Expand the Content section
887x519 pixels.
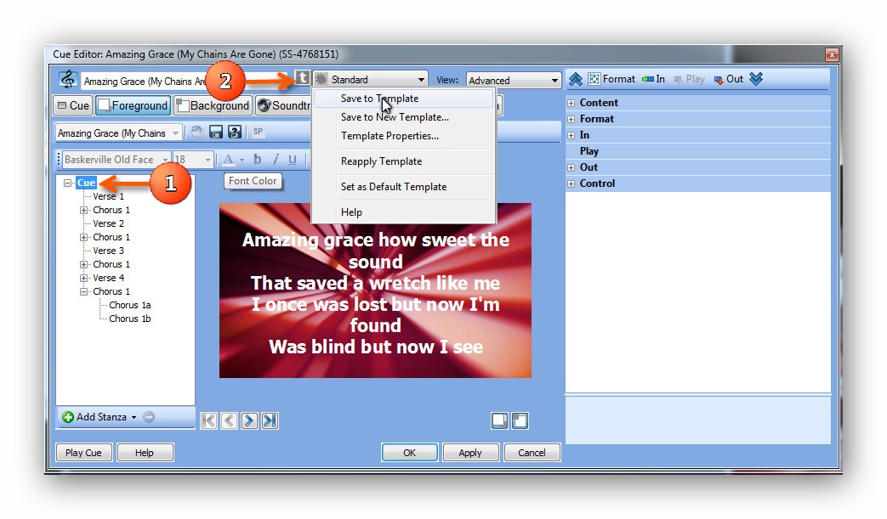571,103
